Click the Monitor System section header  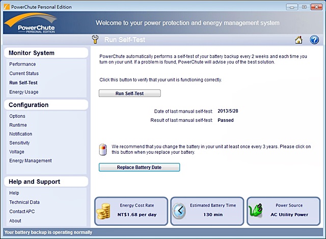(46, 53)
